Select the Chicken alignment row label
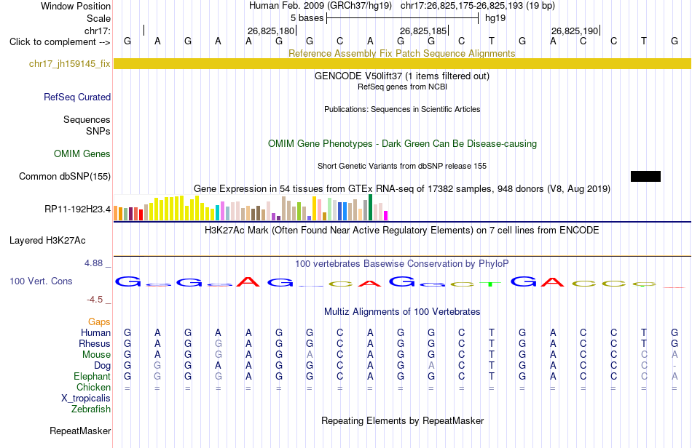The image size is (692, 448). 93,387
